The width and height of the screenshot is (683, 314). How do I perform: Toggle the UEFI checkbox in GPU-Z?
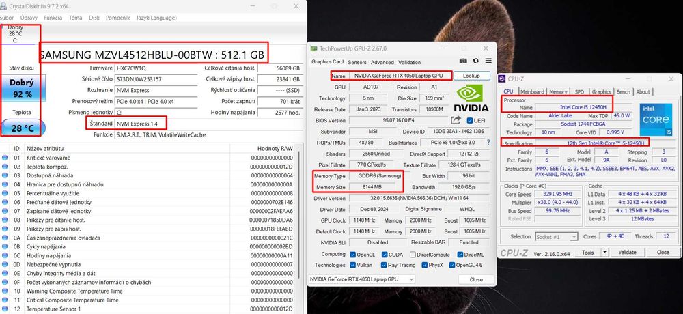coord(470,120)
